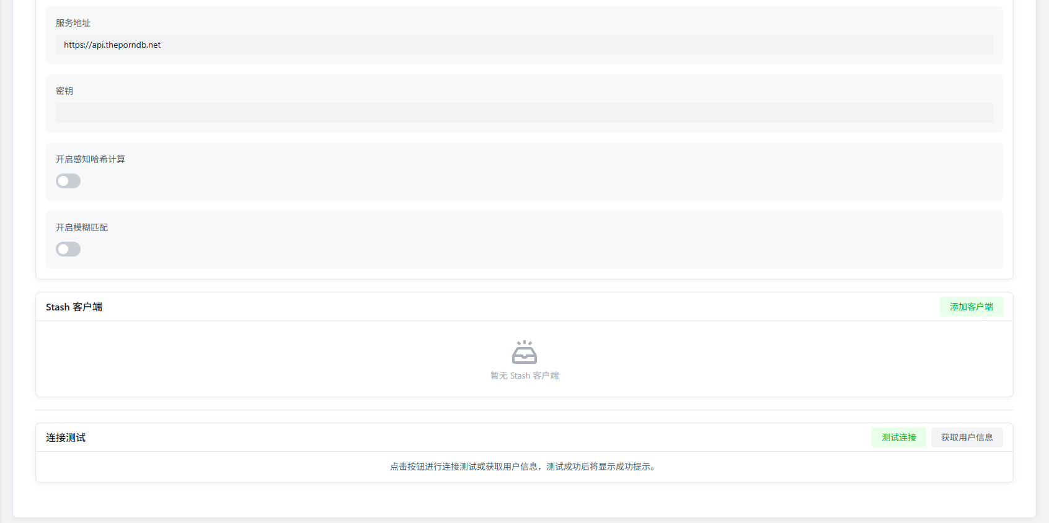This screenshot has width=1049, height=523.
Task: Click the 暂无 Stash 客户端 placeholder text
Action: click(524, 376)
